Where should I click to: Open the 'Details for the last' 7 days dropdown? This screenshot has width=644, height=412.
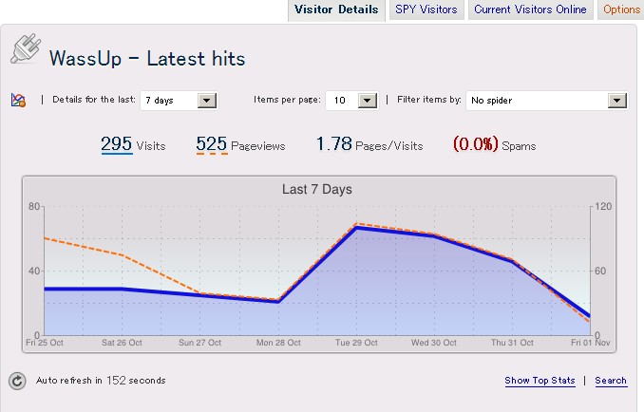coord(179,100)
